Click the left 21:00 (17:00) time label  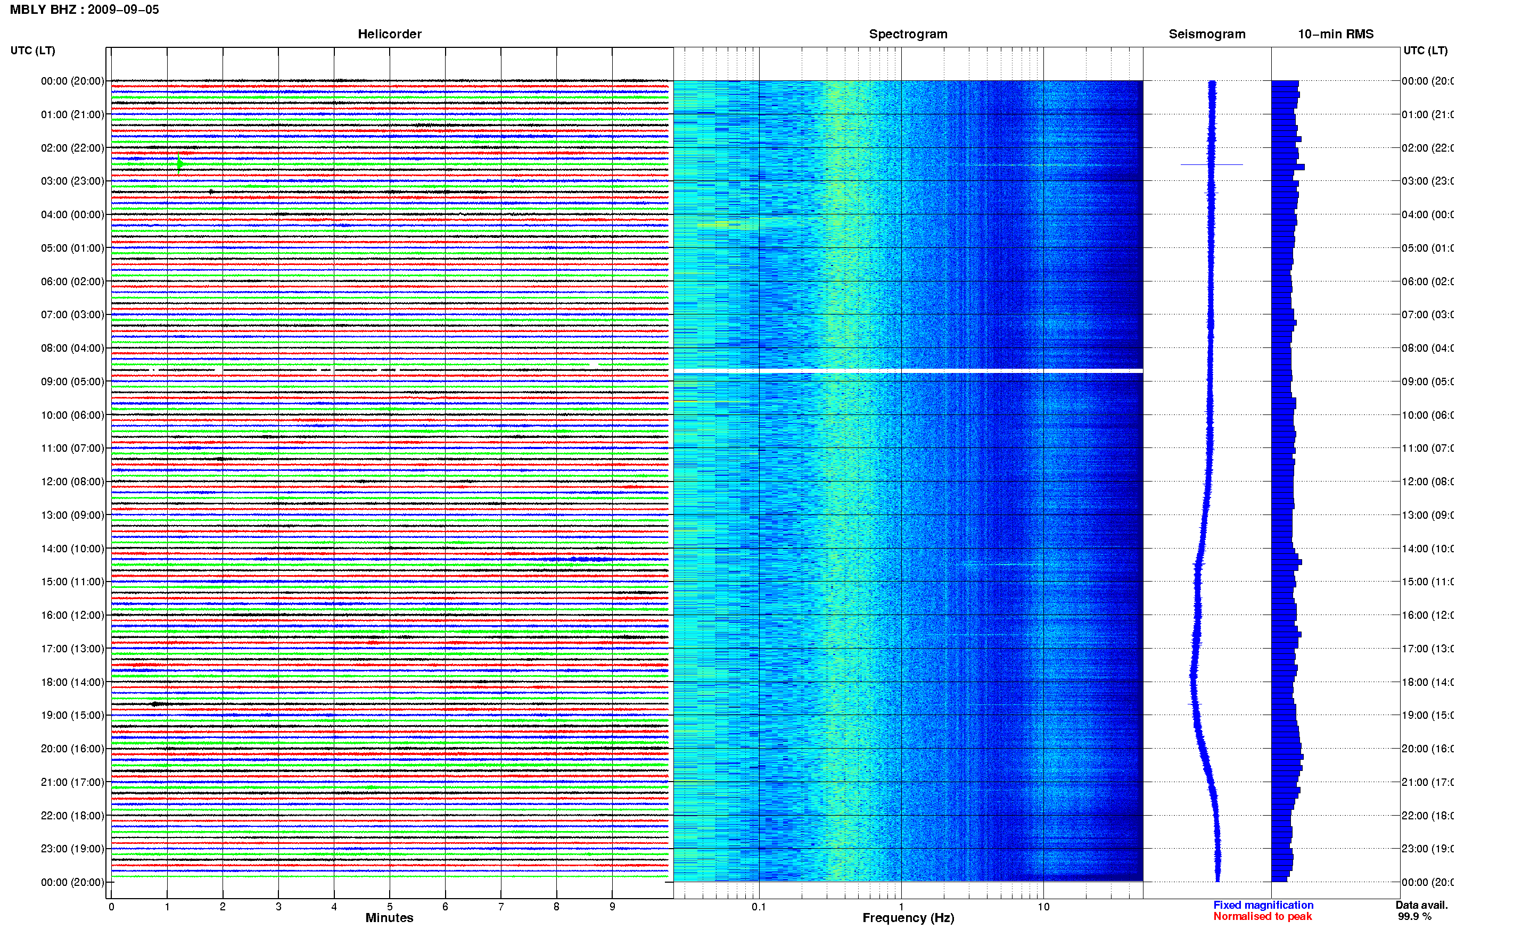click(x=72, y=782)
